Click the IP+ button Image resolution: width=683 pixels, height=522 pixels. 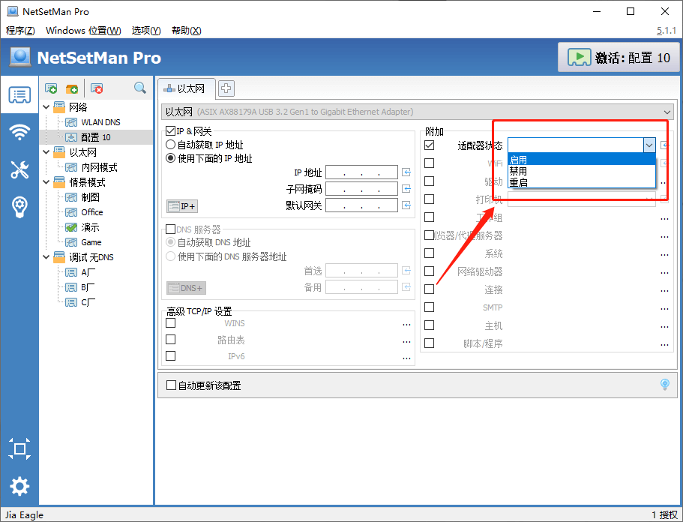182,205
